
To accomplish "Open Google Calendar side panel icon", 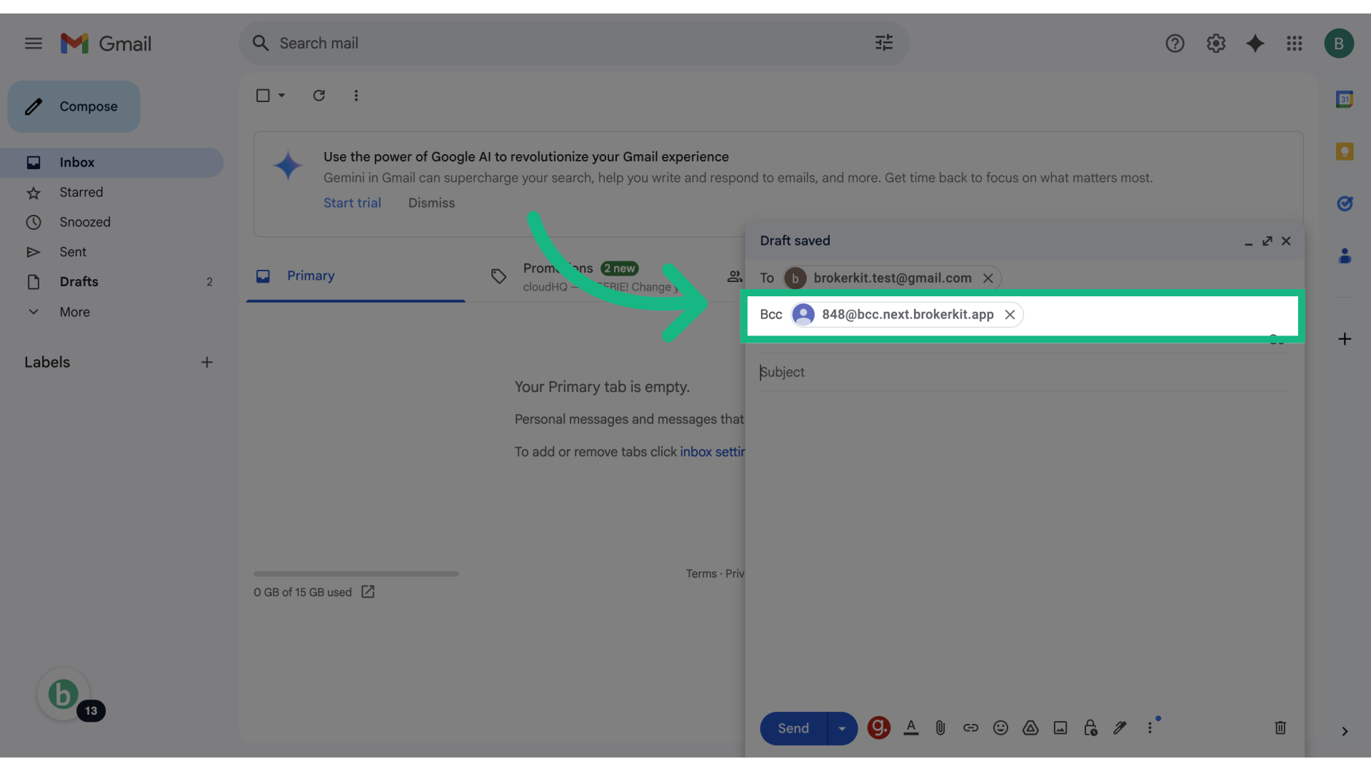I will click(1345, 99).
